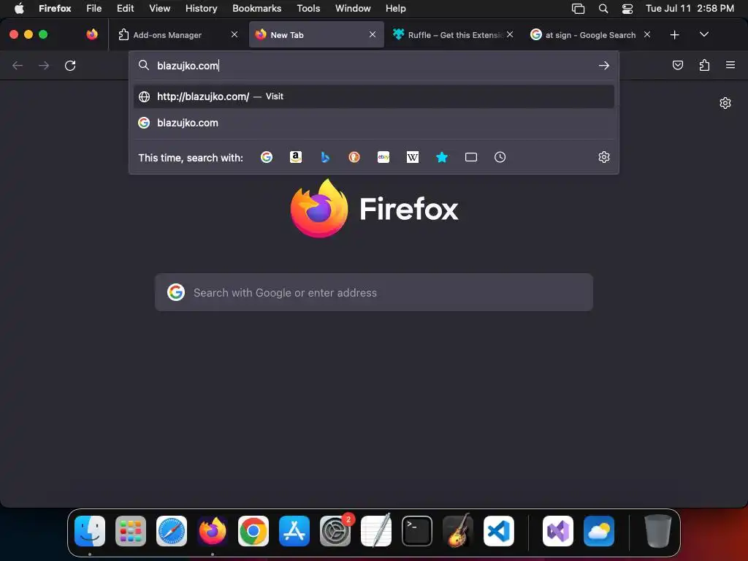Select blazujko.com Google search suggestion
Image resolution: width=748 pixels, height=561 pixels.
(x=374, y=123)
